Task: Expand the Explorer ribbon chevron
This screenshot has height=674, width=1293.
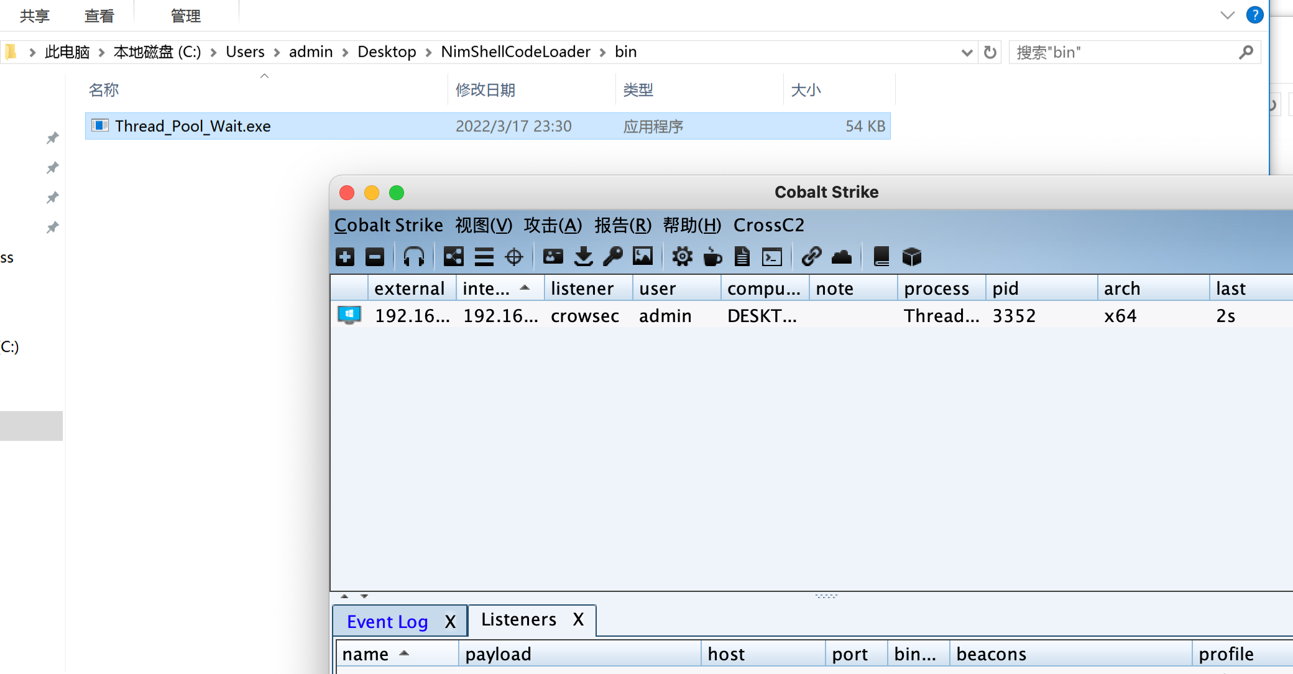Action: [x=1227, y=15]
